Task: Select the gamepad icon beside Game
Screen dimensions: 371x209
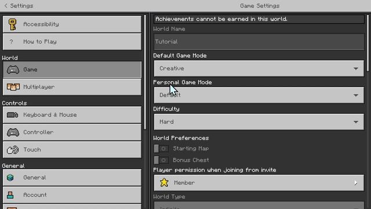Action: pos(13,70)
